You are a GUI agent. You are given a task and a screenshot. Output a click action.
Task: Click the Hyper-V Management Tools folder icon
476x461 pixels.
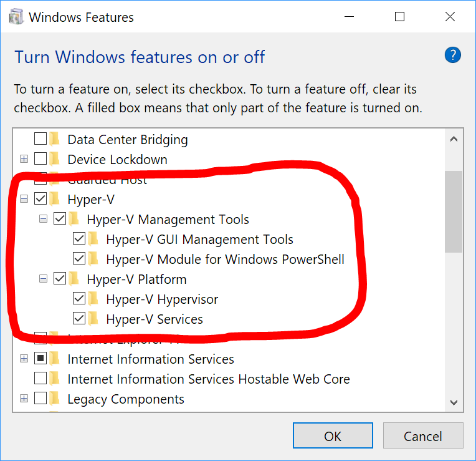74,218
